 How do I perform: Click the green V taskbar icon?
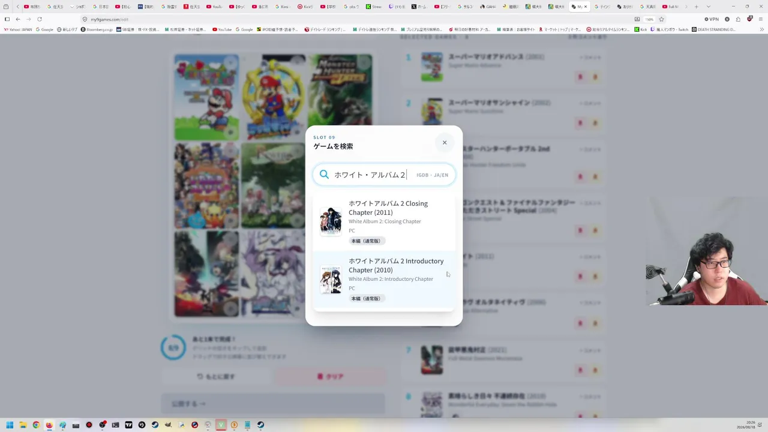(221, 425)
